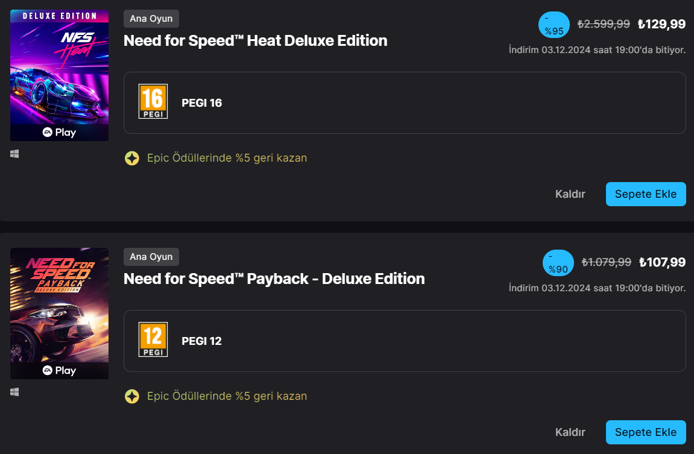Viewport: 694px width, 454px height.
Task: Click Heat's Epic Ödüllerinde %5 geri kazan text
Action: (227, 158)
